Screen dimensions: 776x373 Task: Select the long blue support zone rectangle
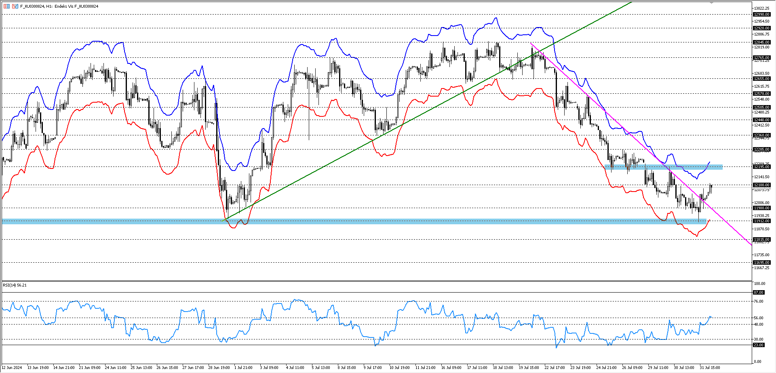(x=354, y=221)
